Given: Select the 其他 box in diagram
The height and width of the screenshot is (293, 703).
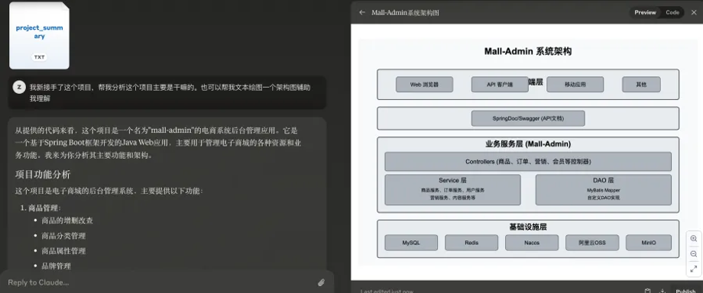Looking at the screenshot, I should [641, 84].
